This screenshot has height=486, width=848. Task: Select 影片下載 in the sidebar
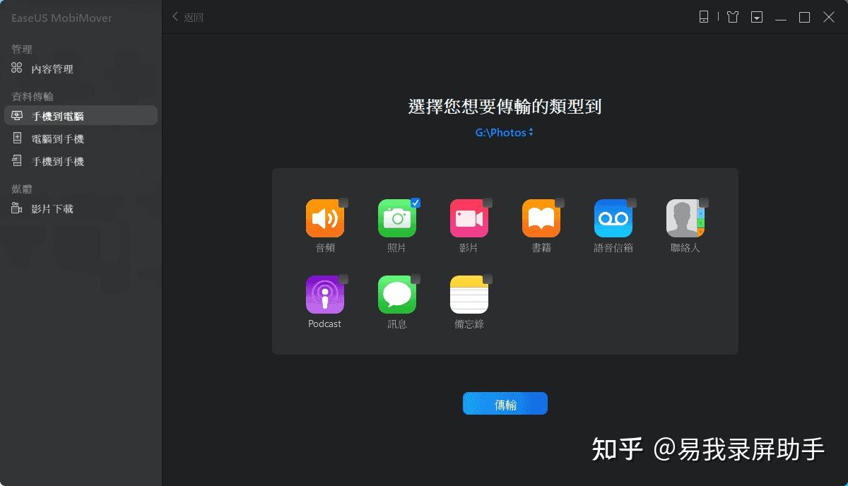81,209
